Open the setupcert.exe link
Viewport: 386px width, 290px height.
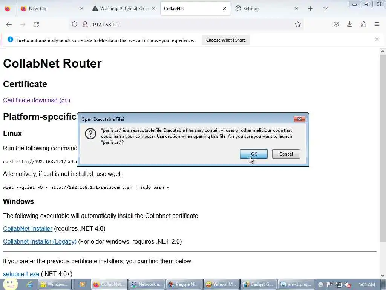(x=21, y=274)
